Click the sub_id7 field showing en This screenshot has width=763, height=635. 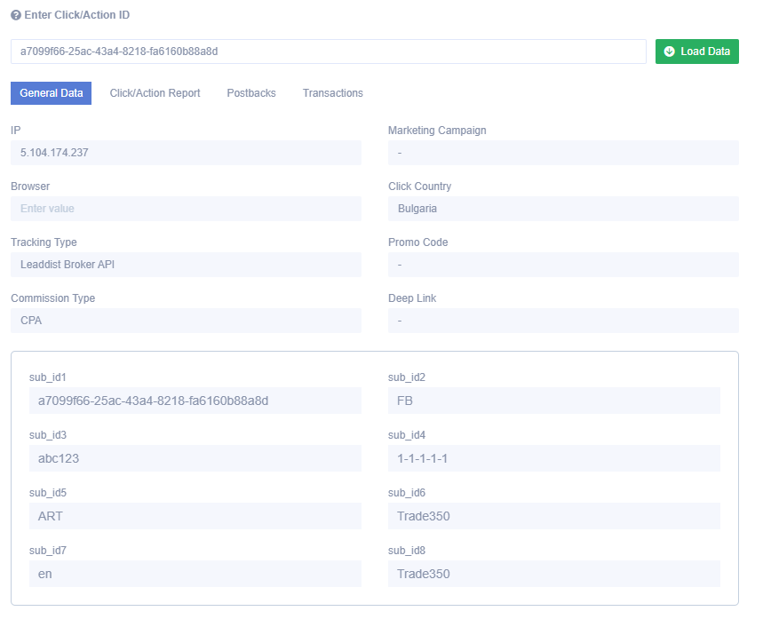click(x=195, y=575)
